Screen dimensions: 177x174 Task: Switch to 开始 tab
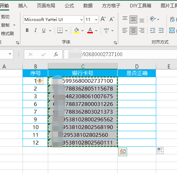[4, 6]
